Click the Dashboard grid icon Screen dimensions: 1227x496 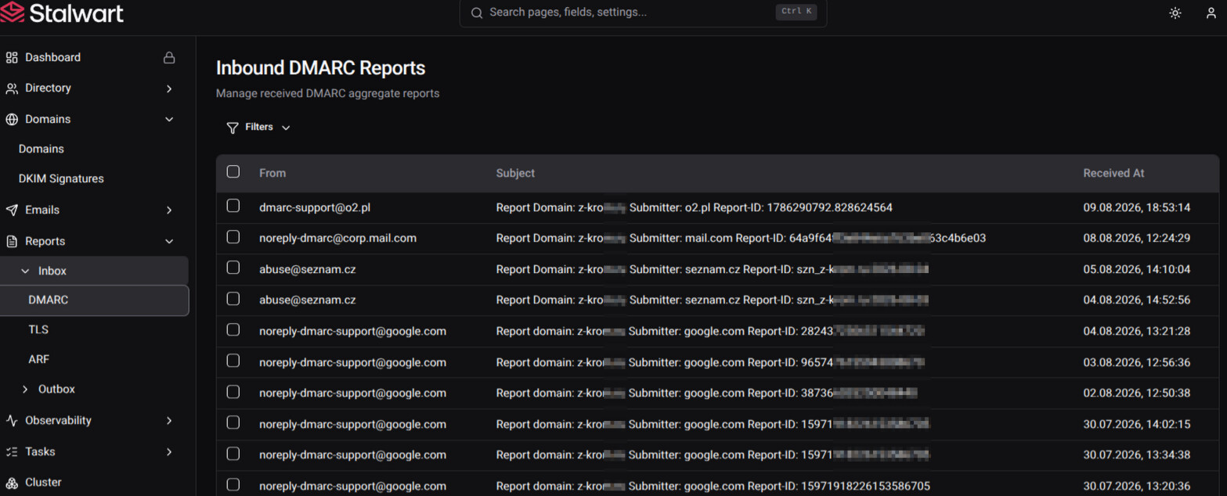[12, 58]
